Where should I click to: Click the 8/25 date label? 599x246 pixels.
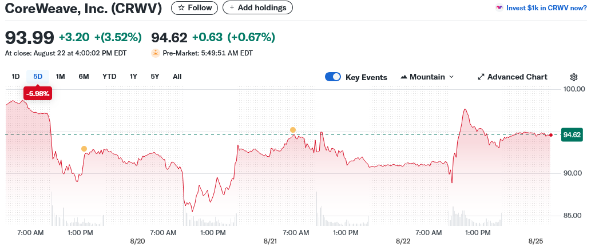coord(535,241)
